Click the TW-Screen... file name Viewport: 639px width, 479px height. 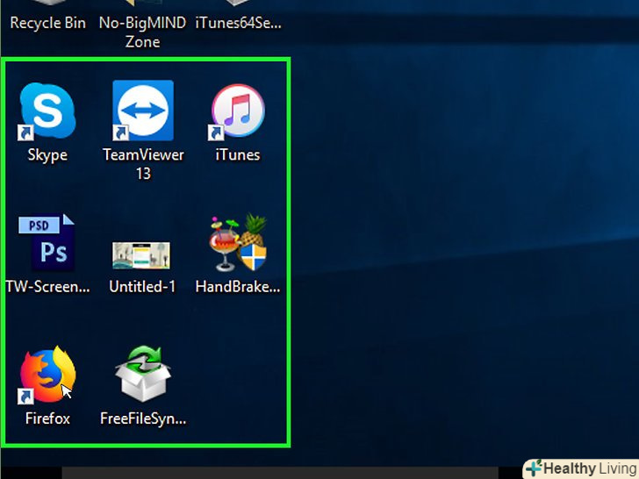47,287
